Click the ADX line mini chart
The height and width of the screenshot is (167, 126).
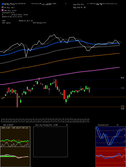(x=15, y=137)
